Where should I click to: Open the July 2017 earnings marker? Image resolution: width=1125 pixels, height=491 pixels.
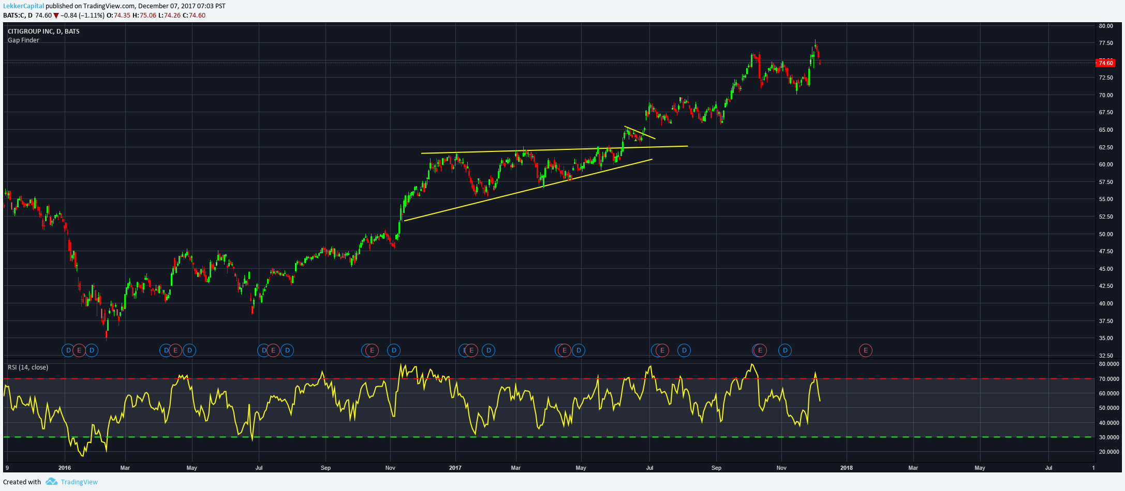point(662,350)
